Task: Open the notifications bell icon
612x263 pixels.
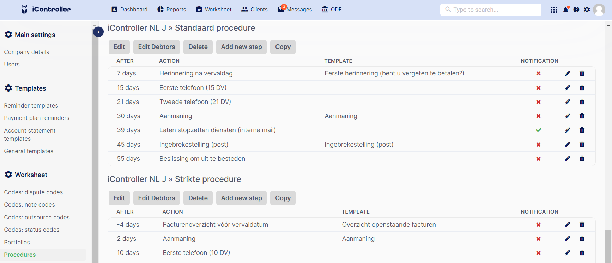Action: tap(566, 10)
